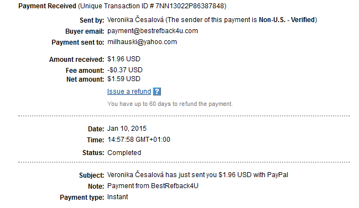This screenshot has height=208, width=359.
Task: Click the date Jan 10, 2015
Action: pyautogui.click(x=127, y=129)
